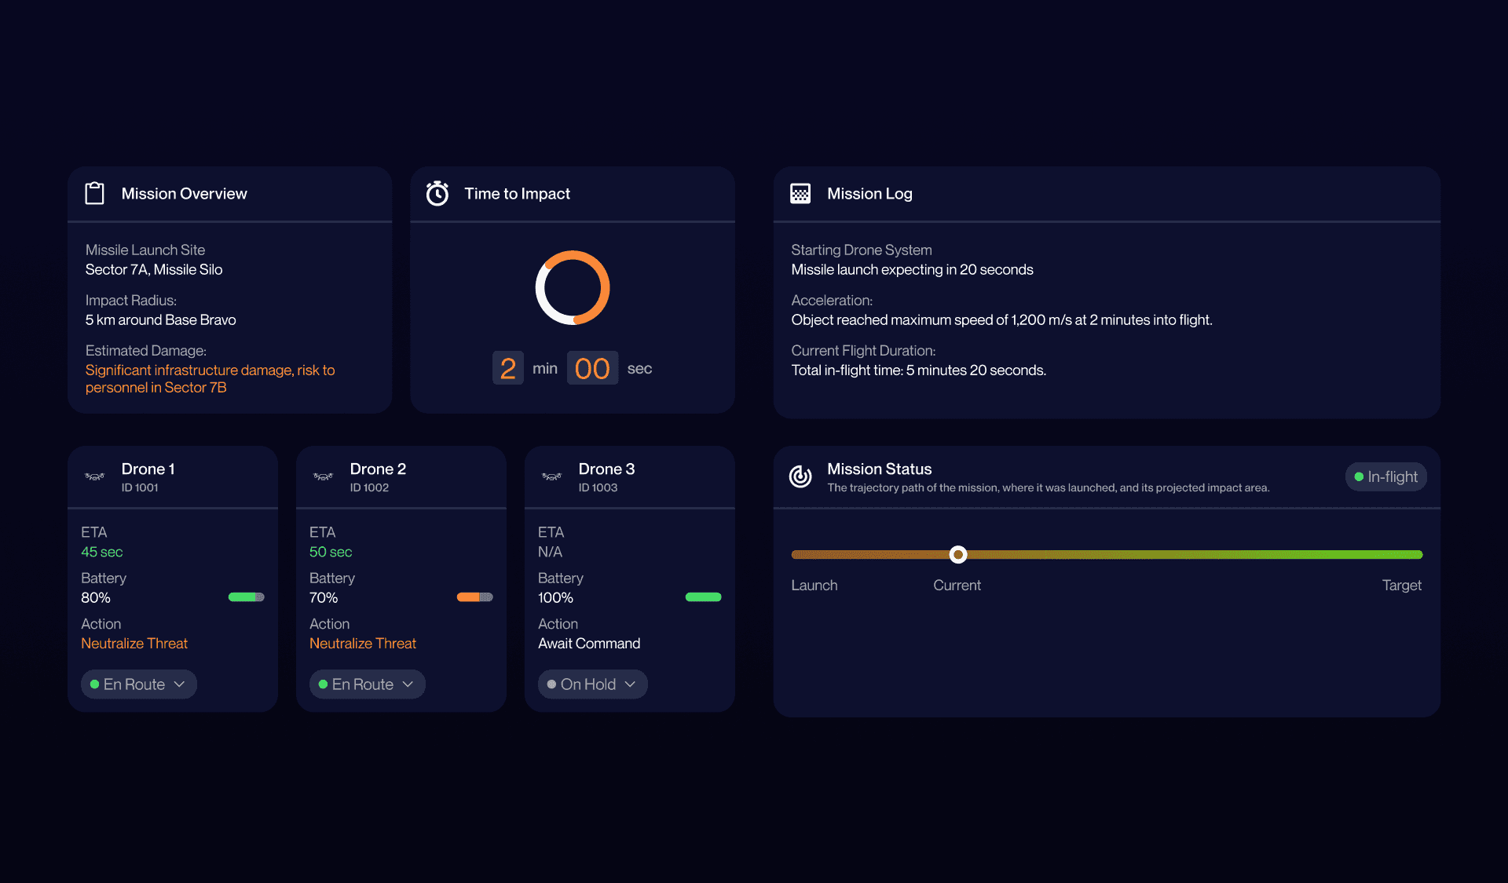The height and width of the screenshot is (883, 1508).
Task: Click the Drone 3 drone icon
Action: (x=551, y=476)
